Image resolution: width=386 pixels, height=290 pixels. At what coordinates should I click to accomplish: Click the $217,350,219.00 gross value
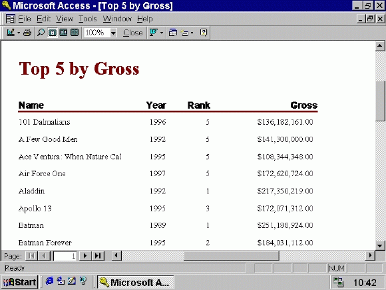click(x=286, y=191)
